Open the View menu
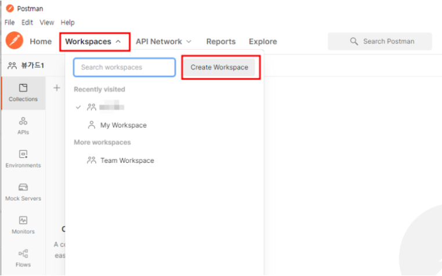Image resolution: width=442 pixels, height=276 pixels. click(x=47, y=23)
